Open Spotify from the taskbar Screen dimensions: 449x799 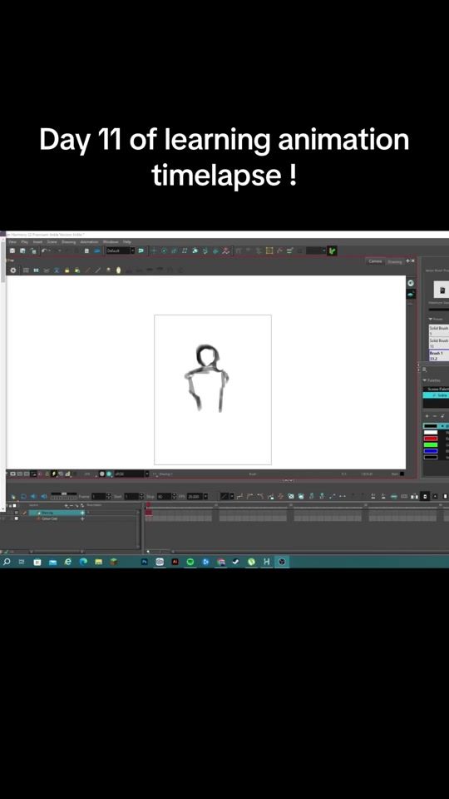click(190, 562)
